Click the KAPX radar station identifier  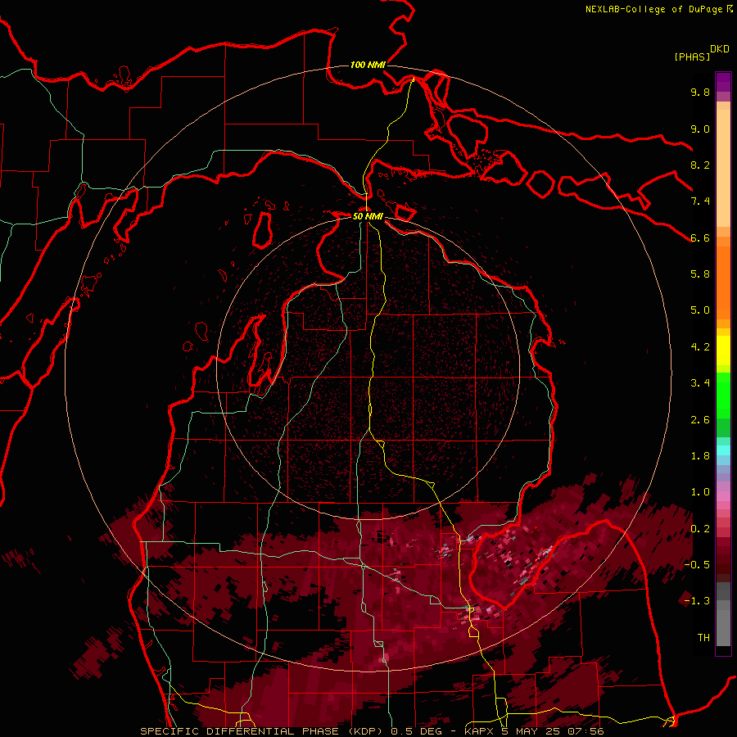480,731
